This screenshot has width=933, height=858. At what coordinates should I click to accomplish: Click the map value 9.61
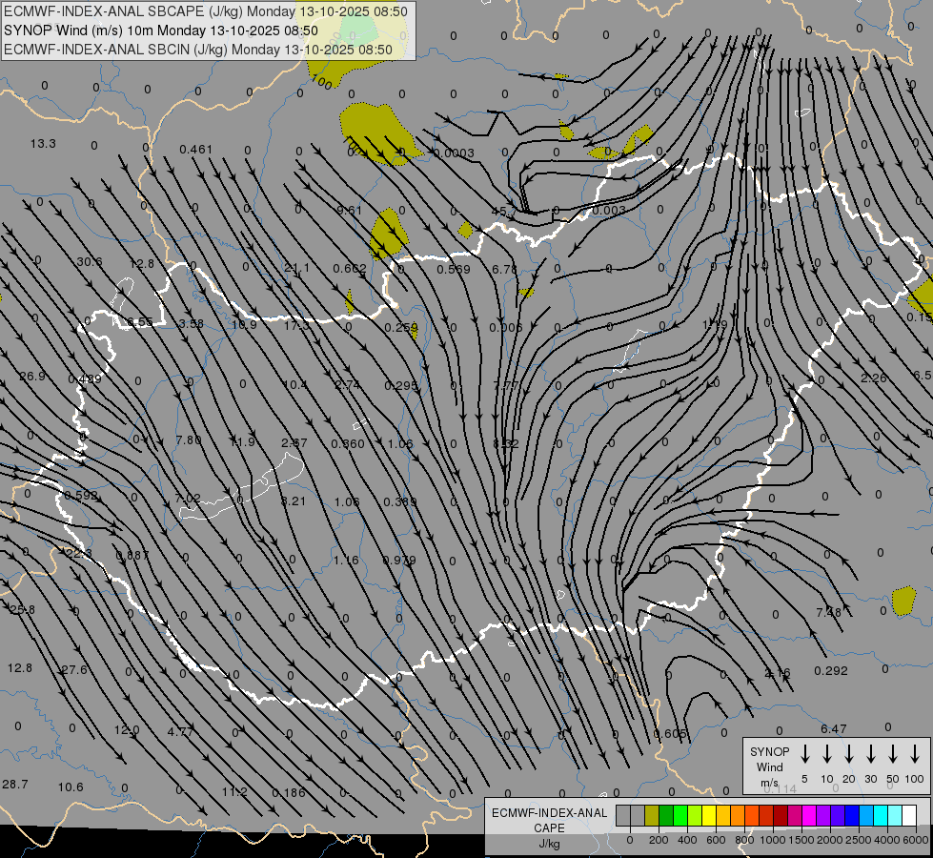click(349, 210)
